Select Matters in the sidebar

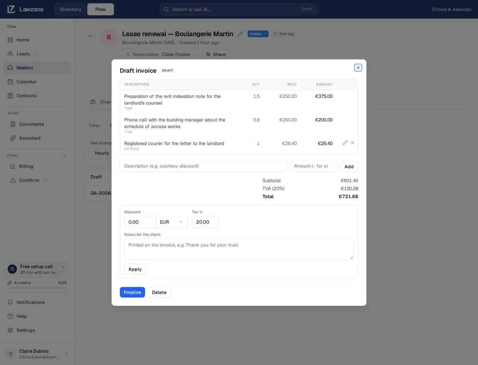pyautogui.click(x=37, y=68)
